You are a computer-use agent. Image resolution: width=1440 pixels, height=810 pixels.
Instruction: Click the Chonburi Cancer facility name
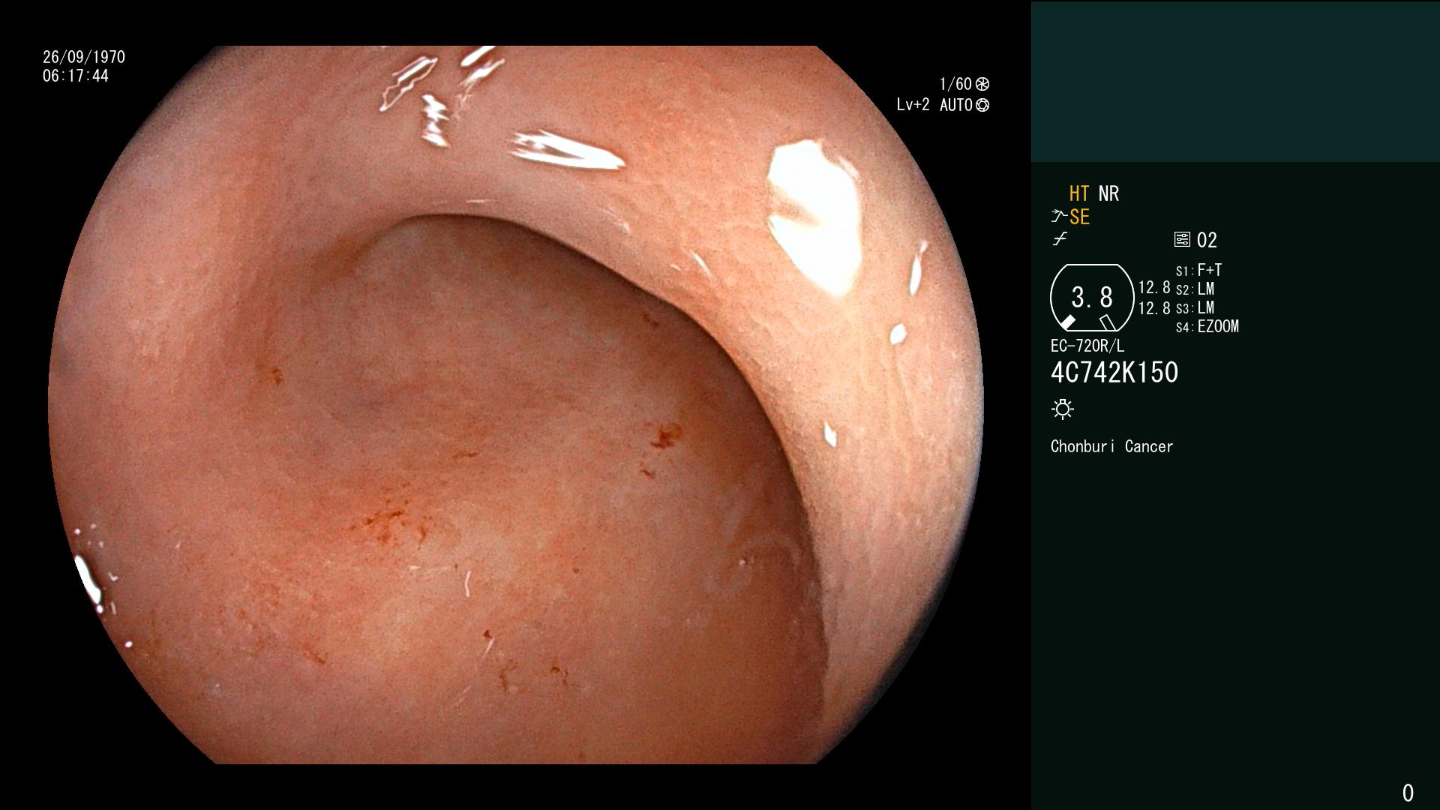point(1111,446)
